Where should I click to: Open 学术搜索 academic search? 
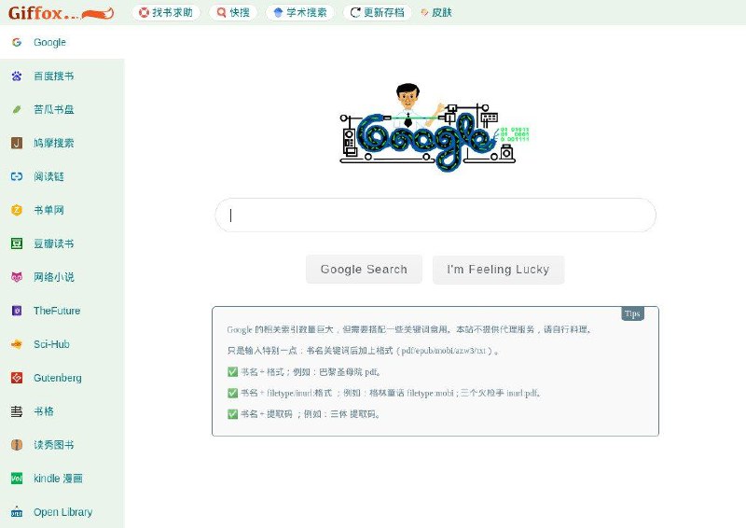point(300,12)
